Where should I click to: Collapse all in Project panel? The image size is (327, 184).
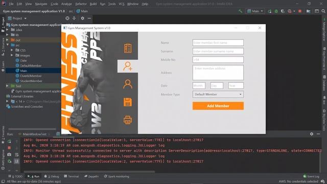tap(74, 18)
